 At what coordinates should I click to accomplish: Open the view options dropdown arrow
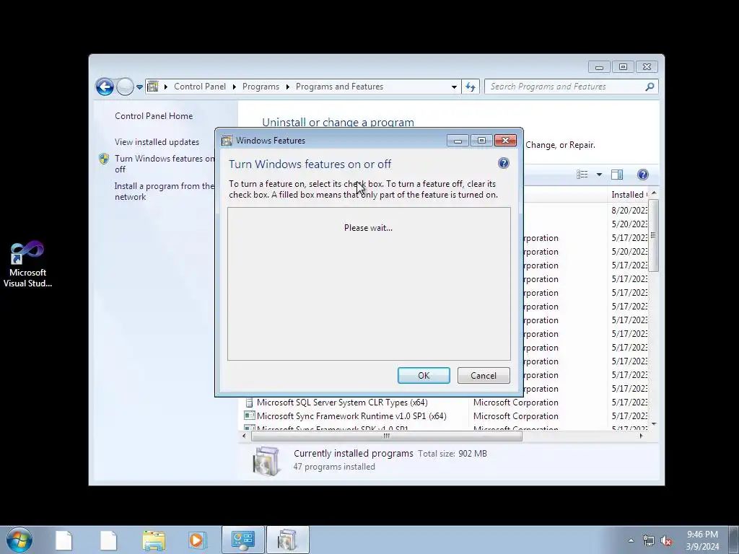point(599,175)
